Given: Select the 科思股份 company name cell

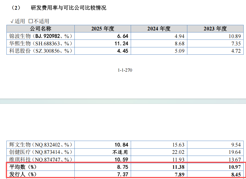Looking at the screenshot, I should click(x=41, y=51).
